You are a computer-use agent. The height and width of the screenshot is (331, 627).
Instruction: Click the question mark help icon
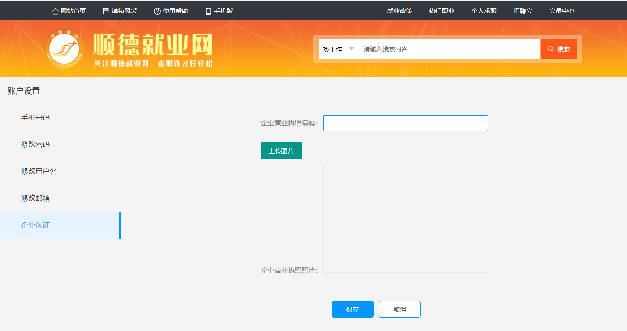point(157,11)
